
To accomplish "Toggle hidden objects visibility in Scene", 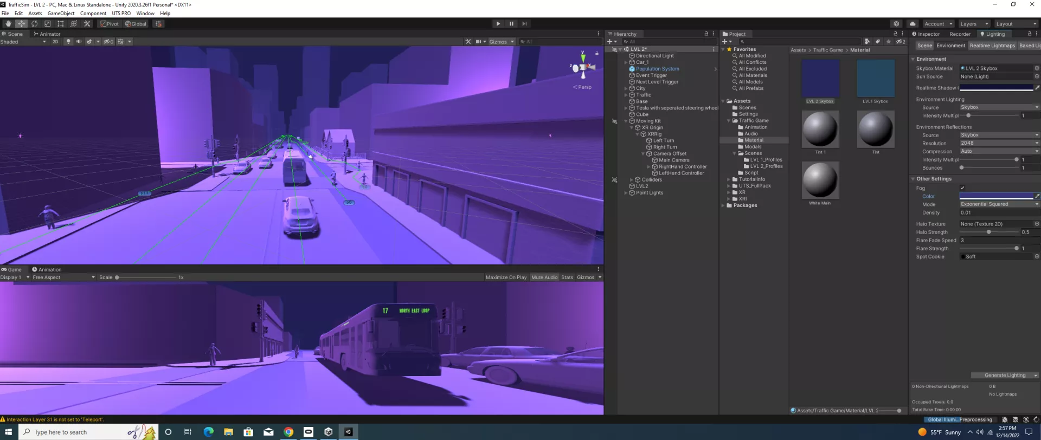I will click(108, 42).
